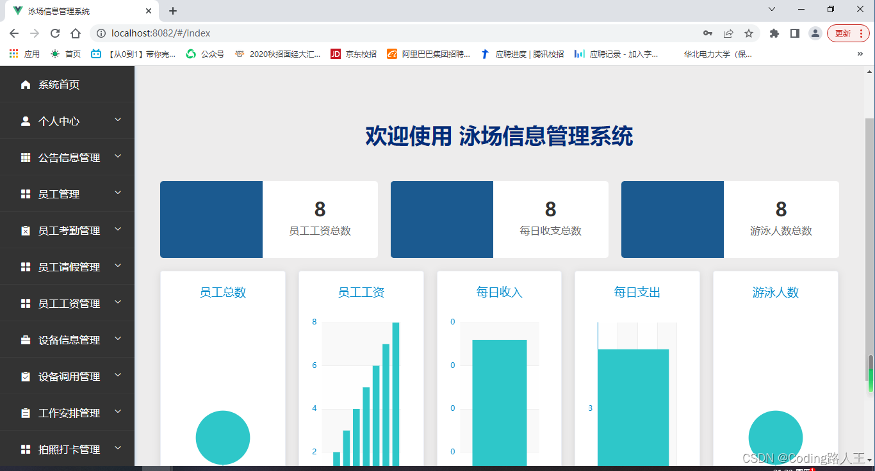Expand the 员工请假管理 chevron
Screen dimensions: 875x471
click(x=118, y=266)
